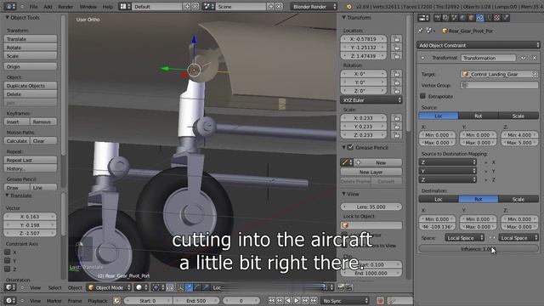Image resolution: width=544 pixels, height=306 pixels.
Task: Open the Object properties tab
Action: click(x=472, y=17)
